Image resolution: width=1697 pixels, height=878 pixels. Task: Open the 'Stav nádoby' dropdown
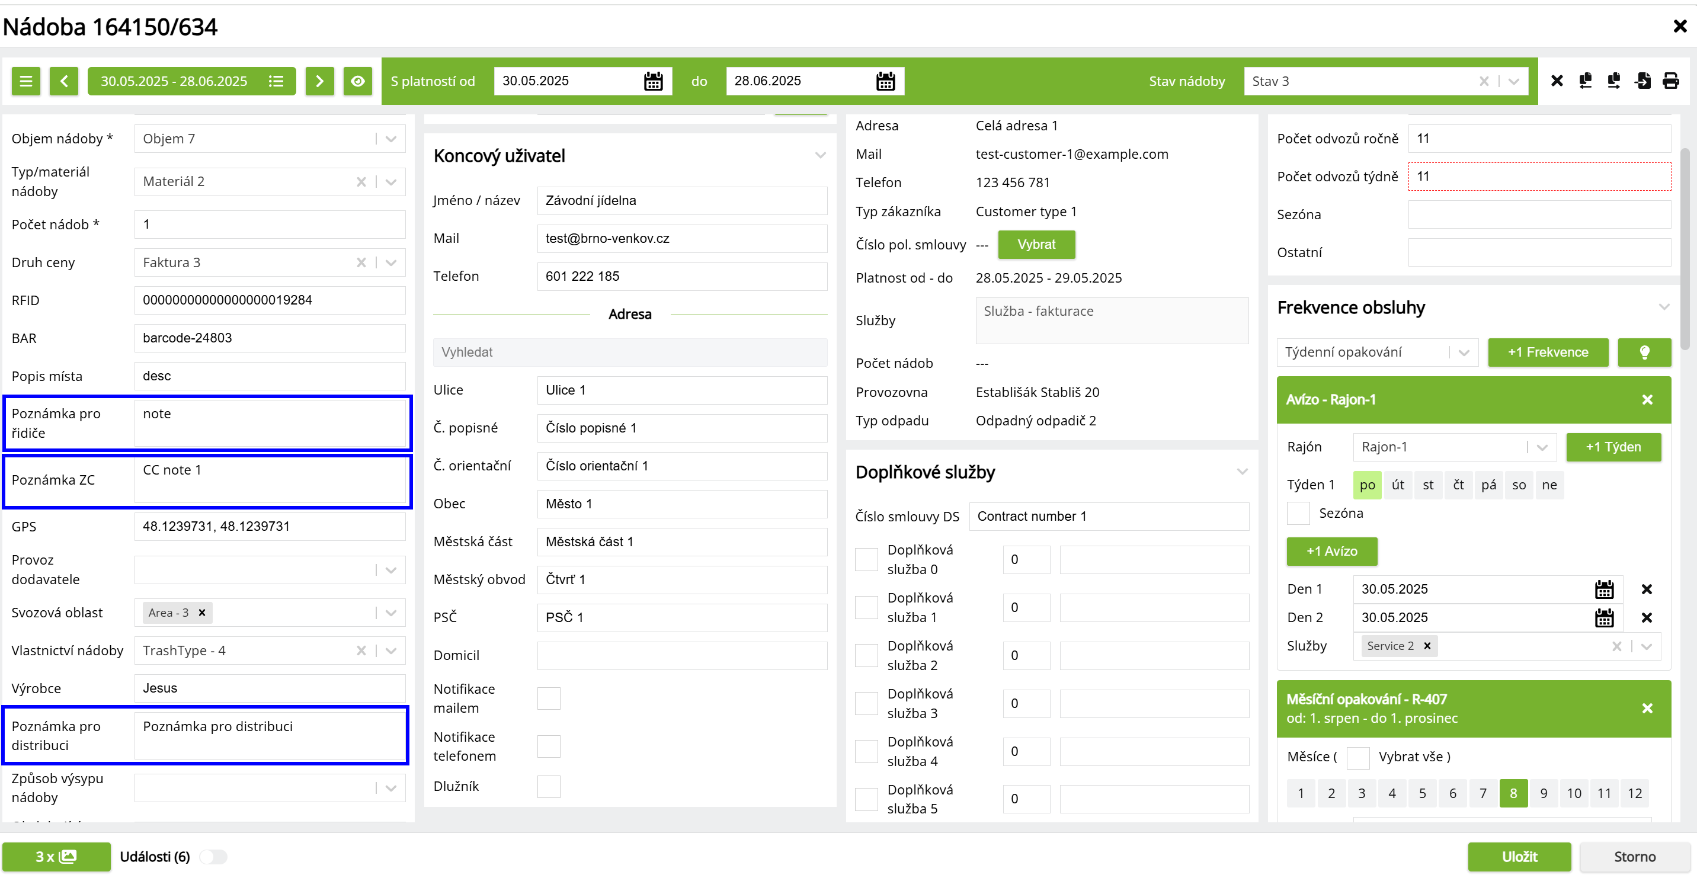coord(1514,81)
